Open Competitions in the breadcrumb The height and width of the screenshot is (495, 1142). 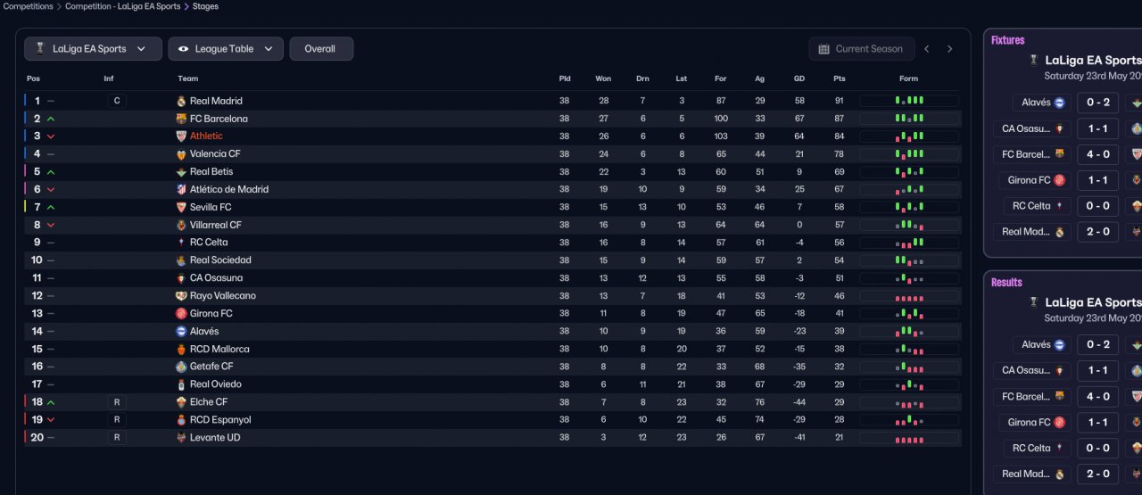(28, 6)
